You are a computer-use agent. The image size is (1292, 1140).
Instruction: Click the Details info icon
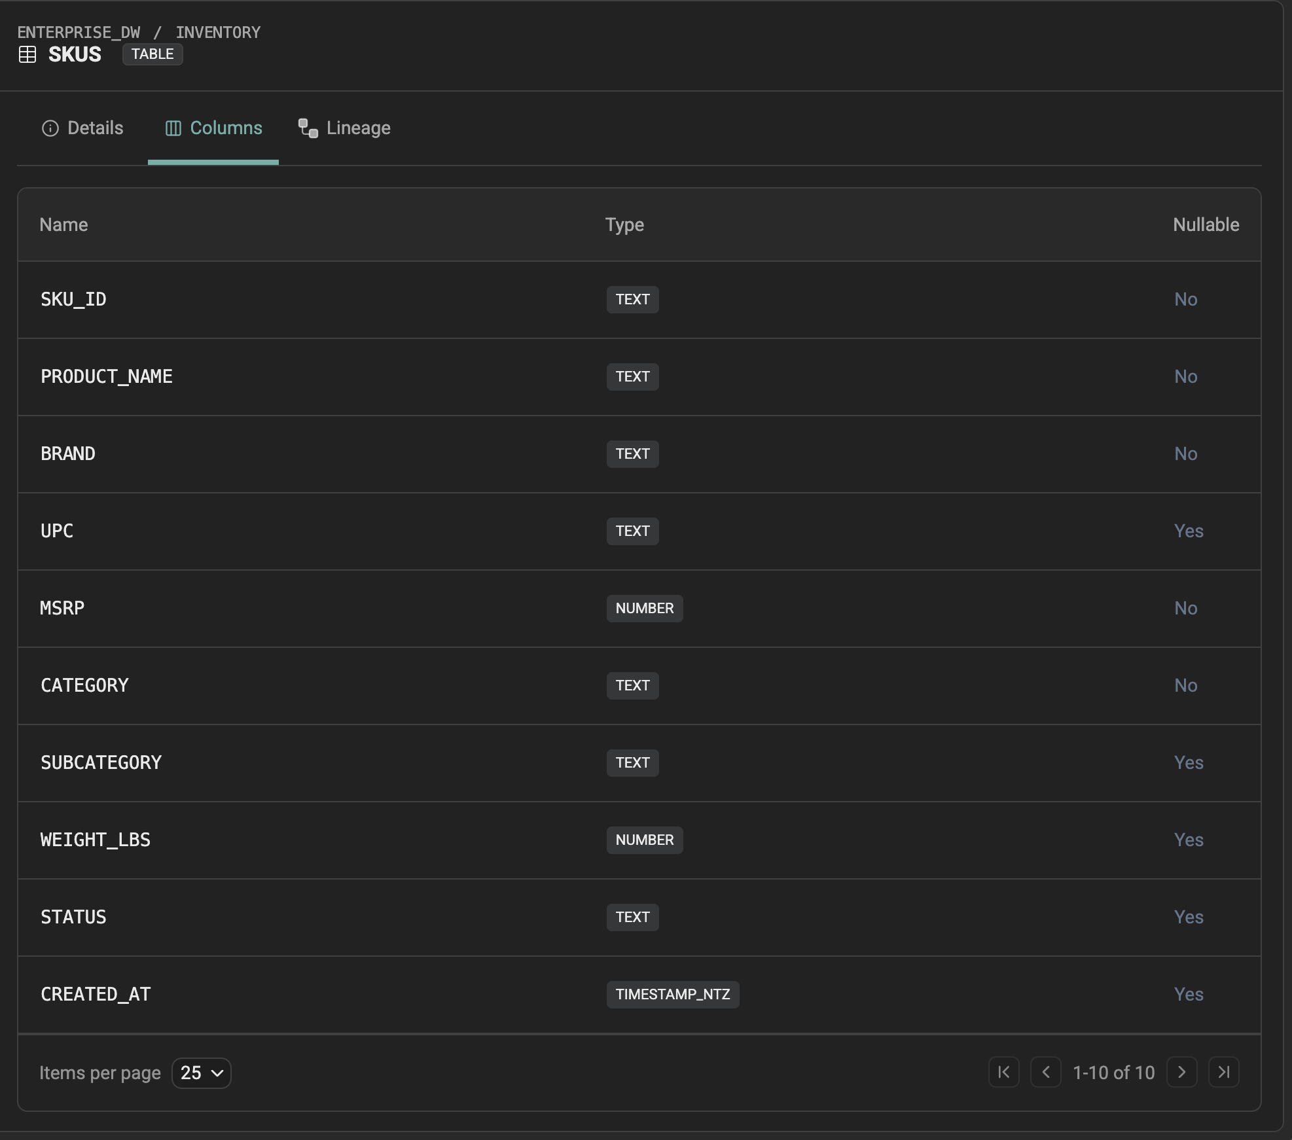(x=50, y=128)
